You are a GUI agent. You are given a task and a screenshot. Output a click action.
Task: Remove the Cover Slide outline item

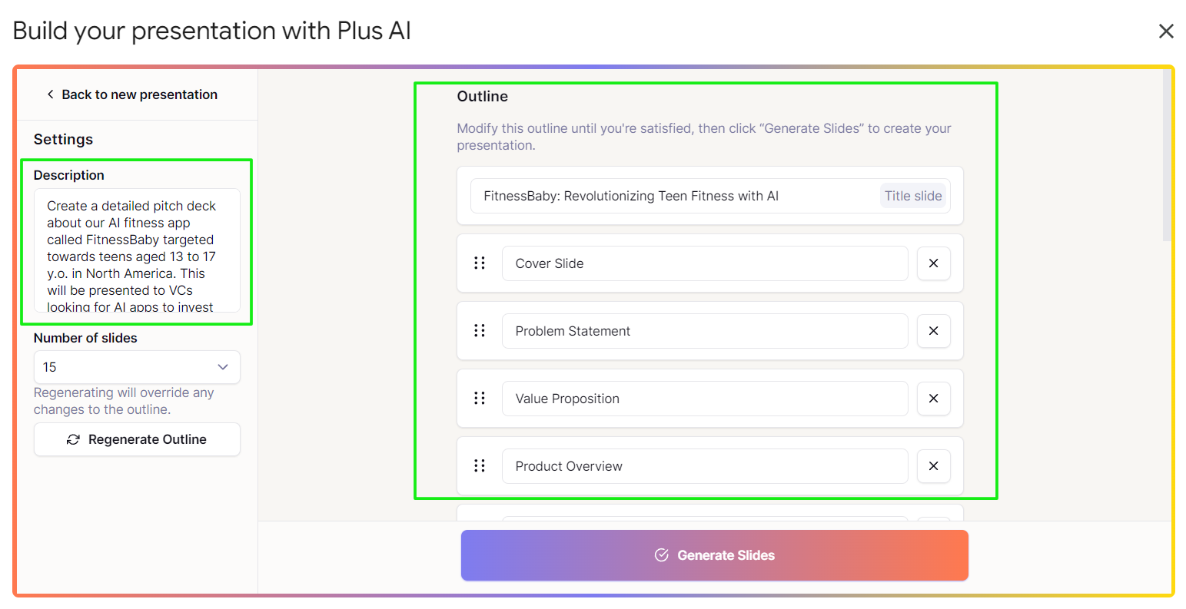(934, 263)
